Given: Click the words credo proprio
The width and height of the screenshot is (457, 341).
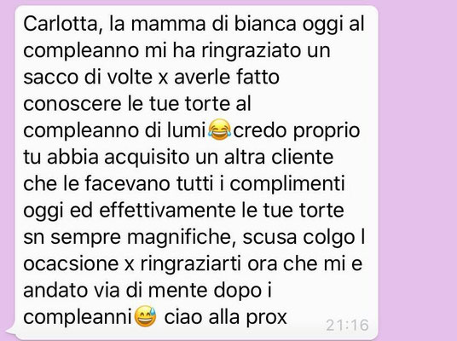Looking at the screenshot, I should point(297,130).
